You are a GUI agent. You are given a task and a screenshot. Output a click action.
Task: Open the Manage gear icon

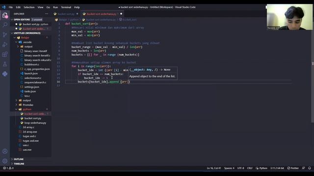(x=5, y=161)
